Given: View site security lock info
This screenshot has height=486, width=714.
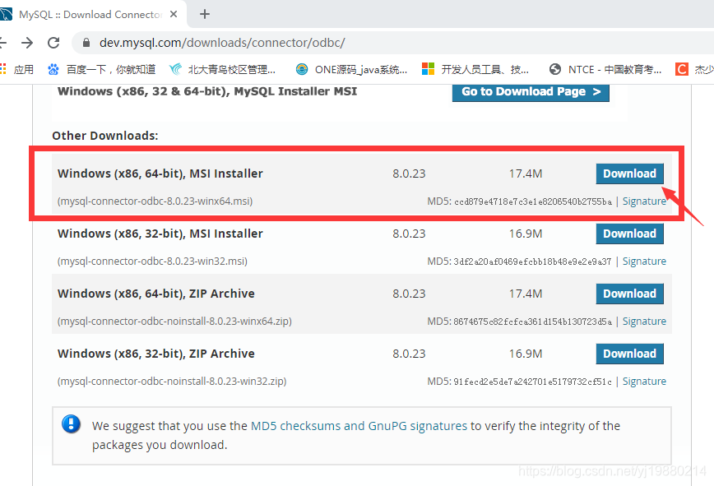Looking at the screenshot, I should (86, 43).
